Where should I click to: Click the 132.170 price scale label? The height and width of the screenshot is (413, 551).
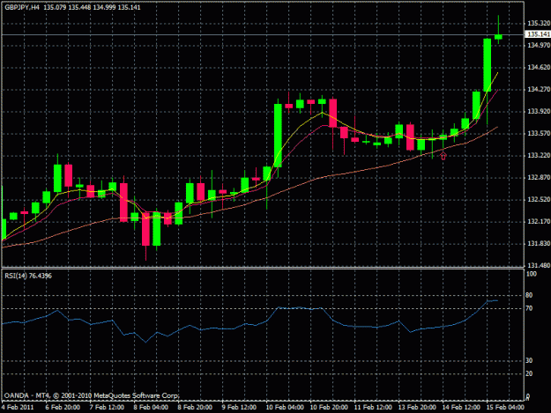539,221
